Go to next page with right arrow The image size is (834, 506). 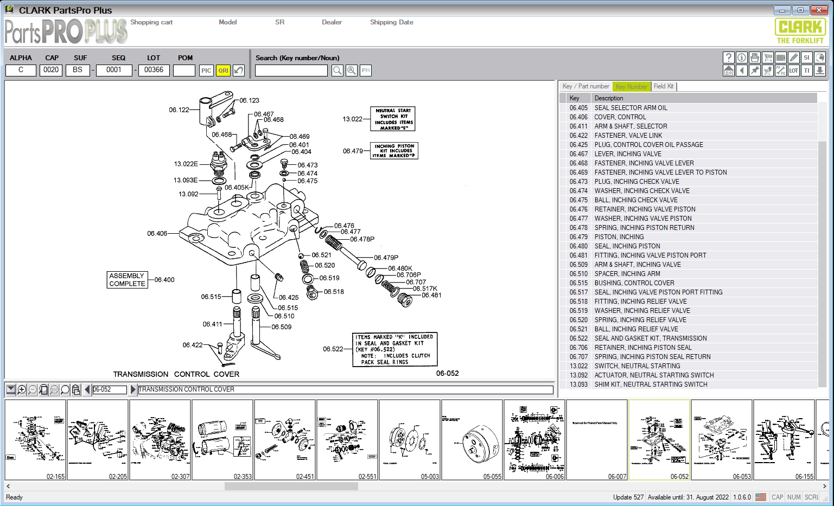coord(133,389)
